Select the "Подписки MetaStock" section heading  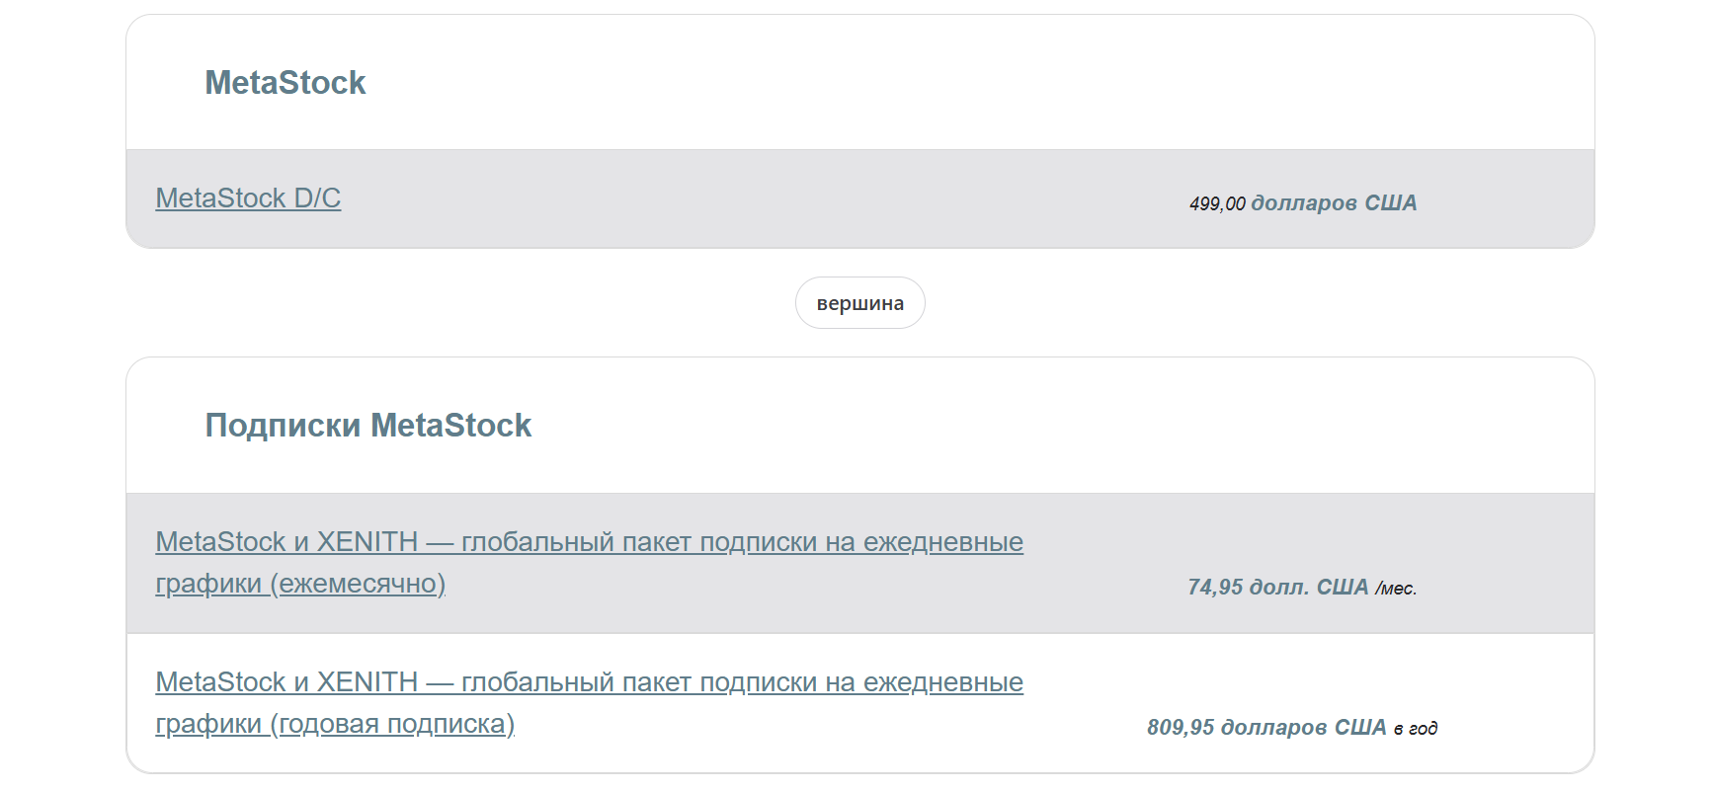pos(368,426)
